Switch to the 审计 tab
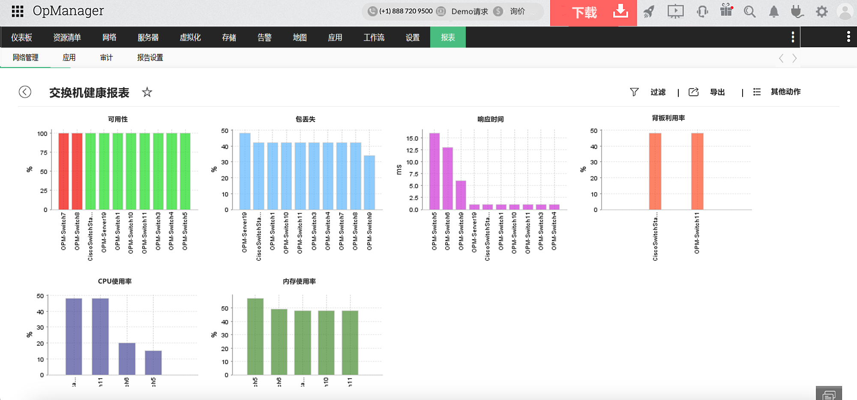Image resolution: width=857 pixels, height=400 pixels. point(106,57)
